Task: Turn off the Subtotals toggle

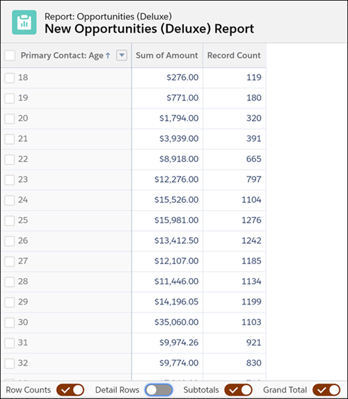Action: point(238,390)
